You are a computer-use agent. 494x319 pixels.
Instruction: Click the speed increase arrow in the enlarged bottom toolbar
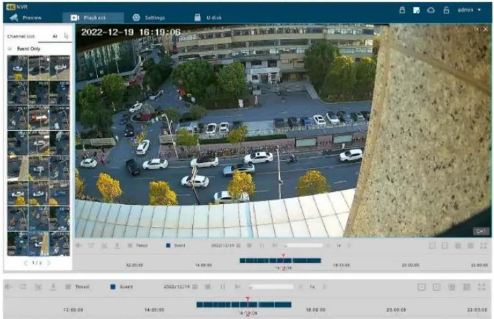point(324,287)
